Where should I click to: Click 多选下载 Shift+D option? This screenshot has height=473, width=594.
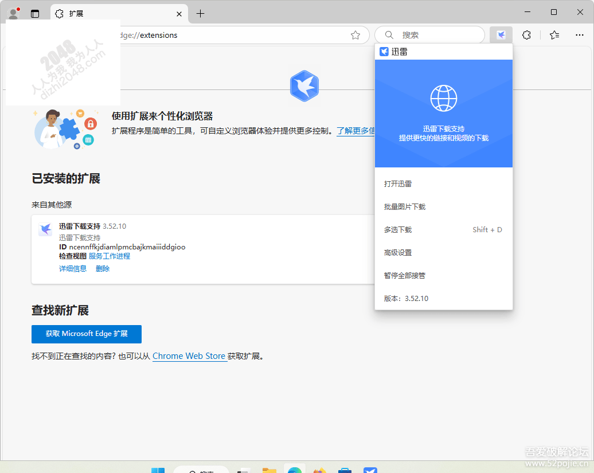[x=397, y=229]
